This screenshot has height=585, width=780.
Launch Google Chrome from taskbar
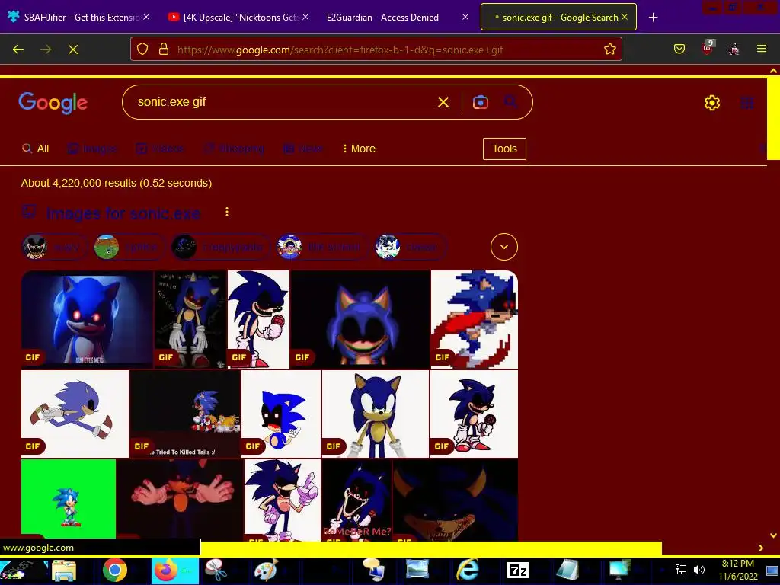tap(115, 571)
